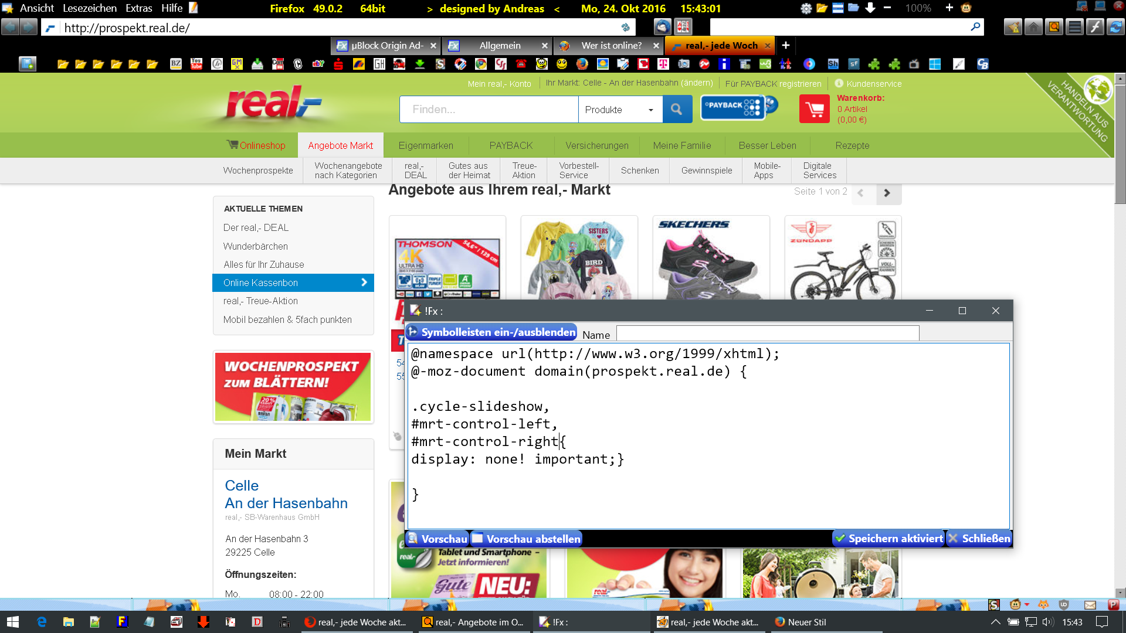This screenshot has width=1126, height=633.
Task: Click the blue search magnifier button
Action: coord(677,109)
